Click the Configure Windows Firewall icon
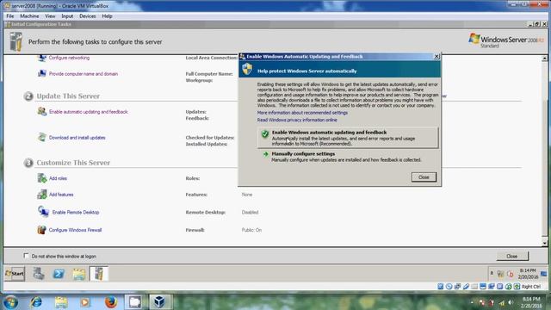The image size is (551, 310). point(41,230)
